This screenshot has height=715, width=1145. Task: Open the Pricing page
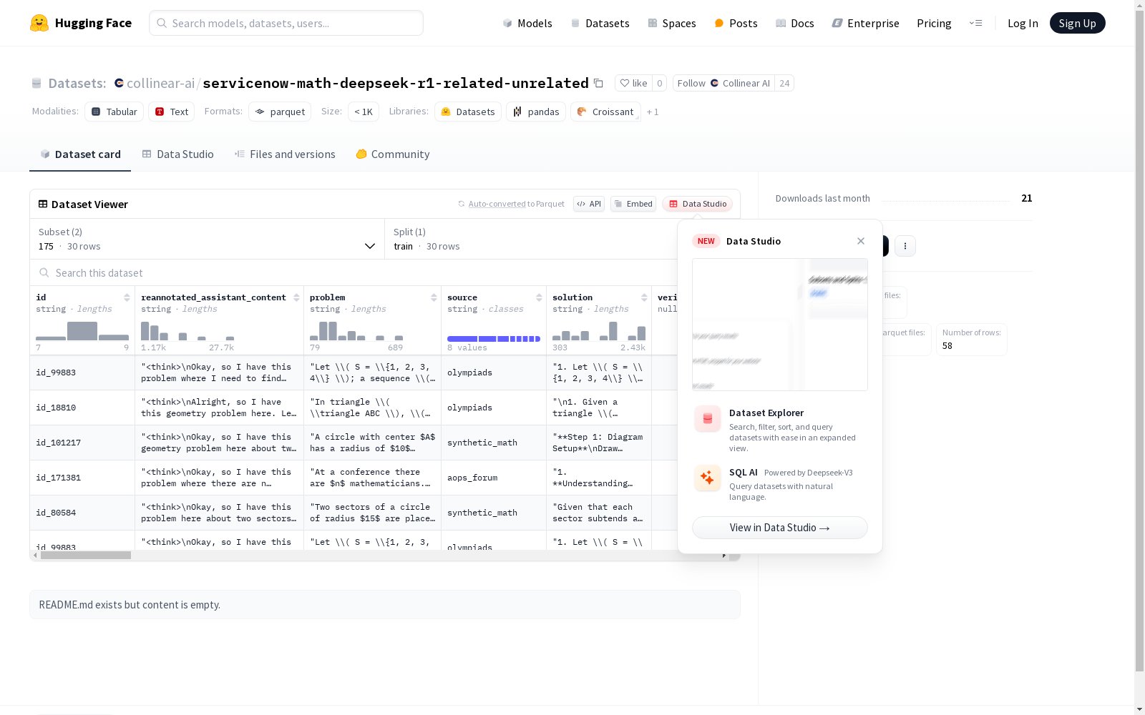point(934,23)
